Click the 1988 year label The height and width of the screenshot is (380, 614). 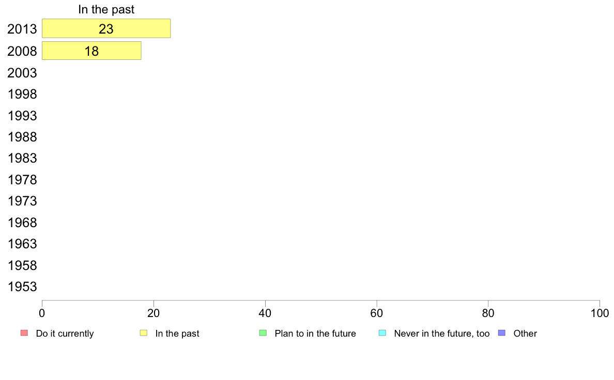(x=22, y=137)
